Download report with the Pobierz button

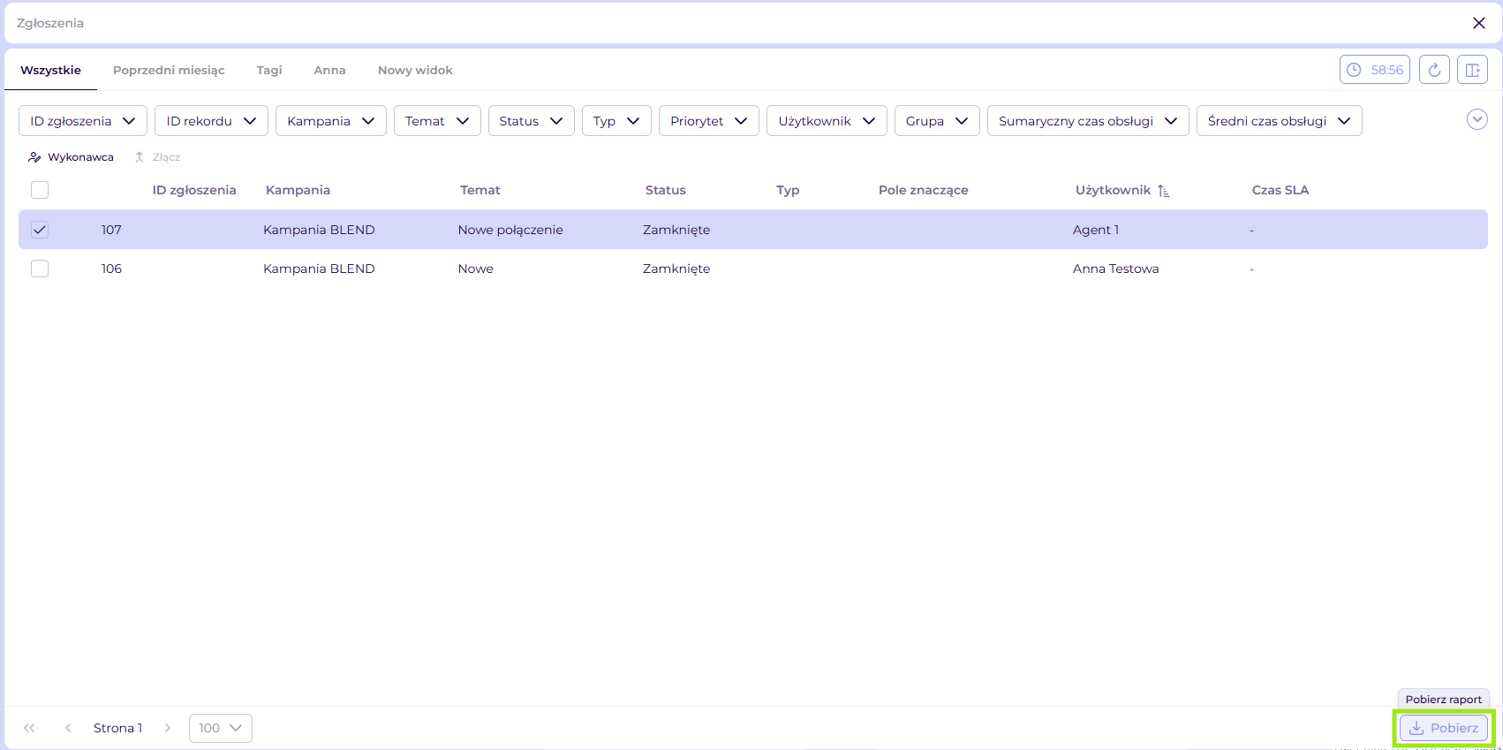pyautogui.click(x=1444, y=728)
